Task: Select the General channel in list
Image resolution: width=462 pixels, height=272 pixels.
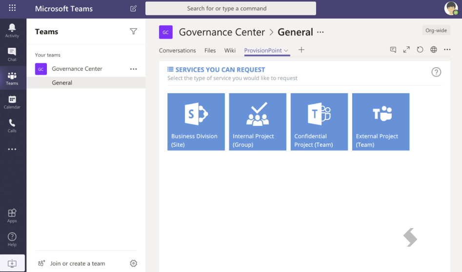Action: 86,83
